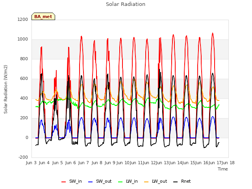Image resolution: width=252 pixels, height=189 pixels.
Task: Click the Jun 5 x-axis tick label
Action: (x=57, y=163)
